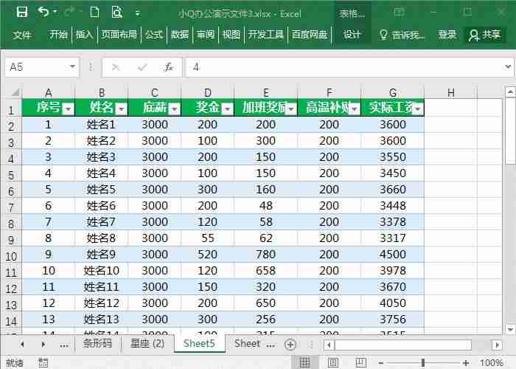
Task: Click the New blank document icon
Action: pos(94,13)
